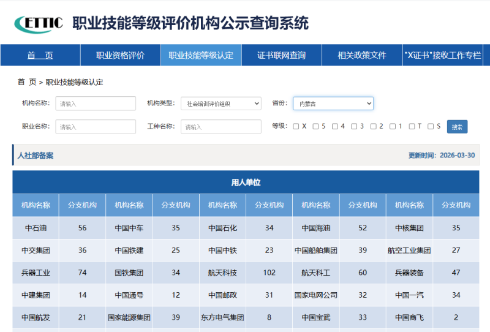The width and height of the screenshot is (490, 332).
Task: Click the 职业技能等级认定 breadcrumb link
Action: pyautogui.click(x=74, y=82)
